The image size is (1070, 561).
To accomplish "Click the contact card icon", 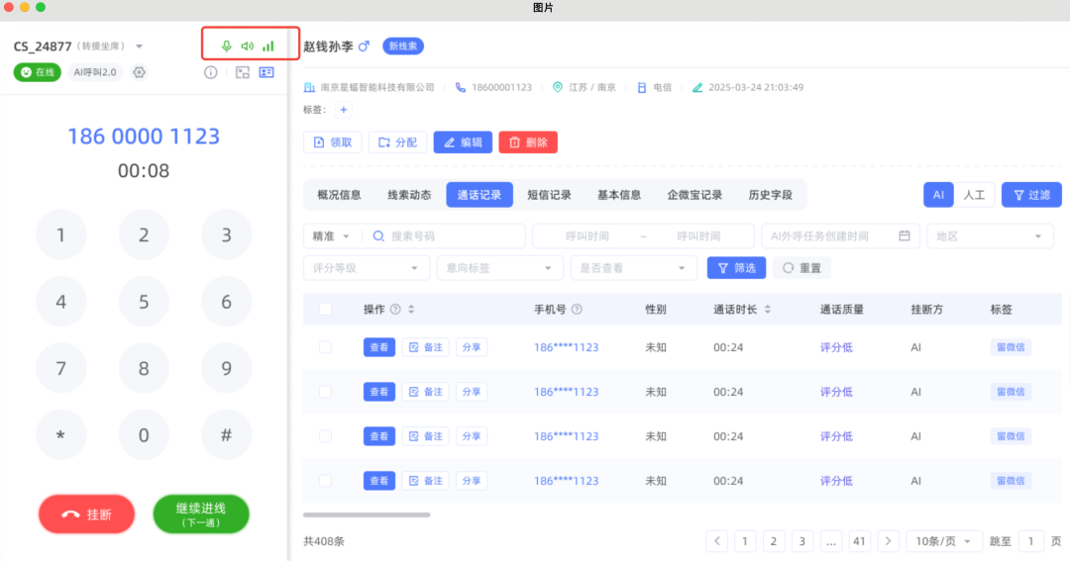I will [267, 72].
